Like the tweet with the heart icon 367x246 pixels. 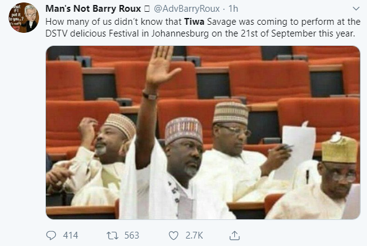174,235
